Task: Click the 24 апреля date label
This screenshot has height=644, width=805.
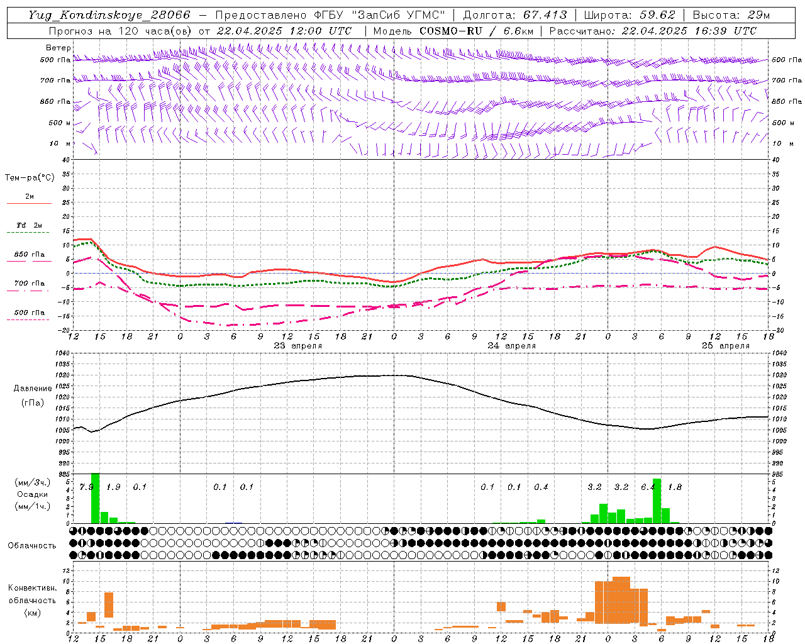Action: (x=512, y=346)
